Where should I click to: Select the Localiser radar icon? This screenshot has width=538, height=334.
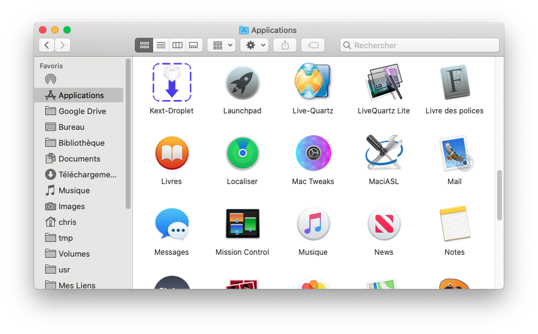tap(242, 153)
